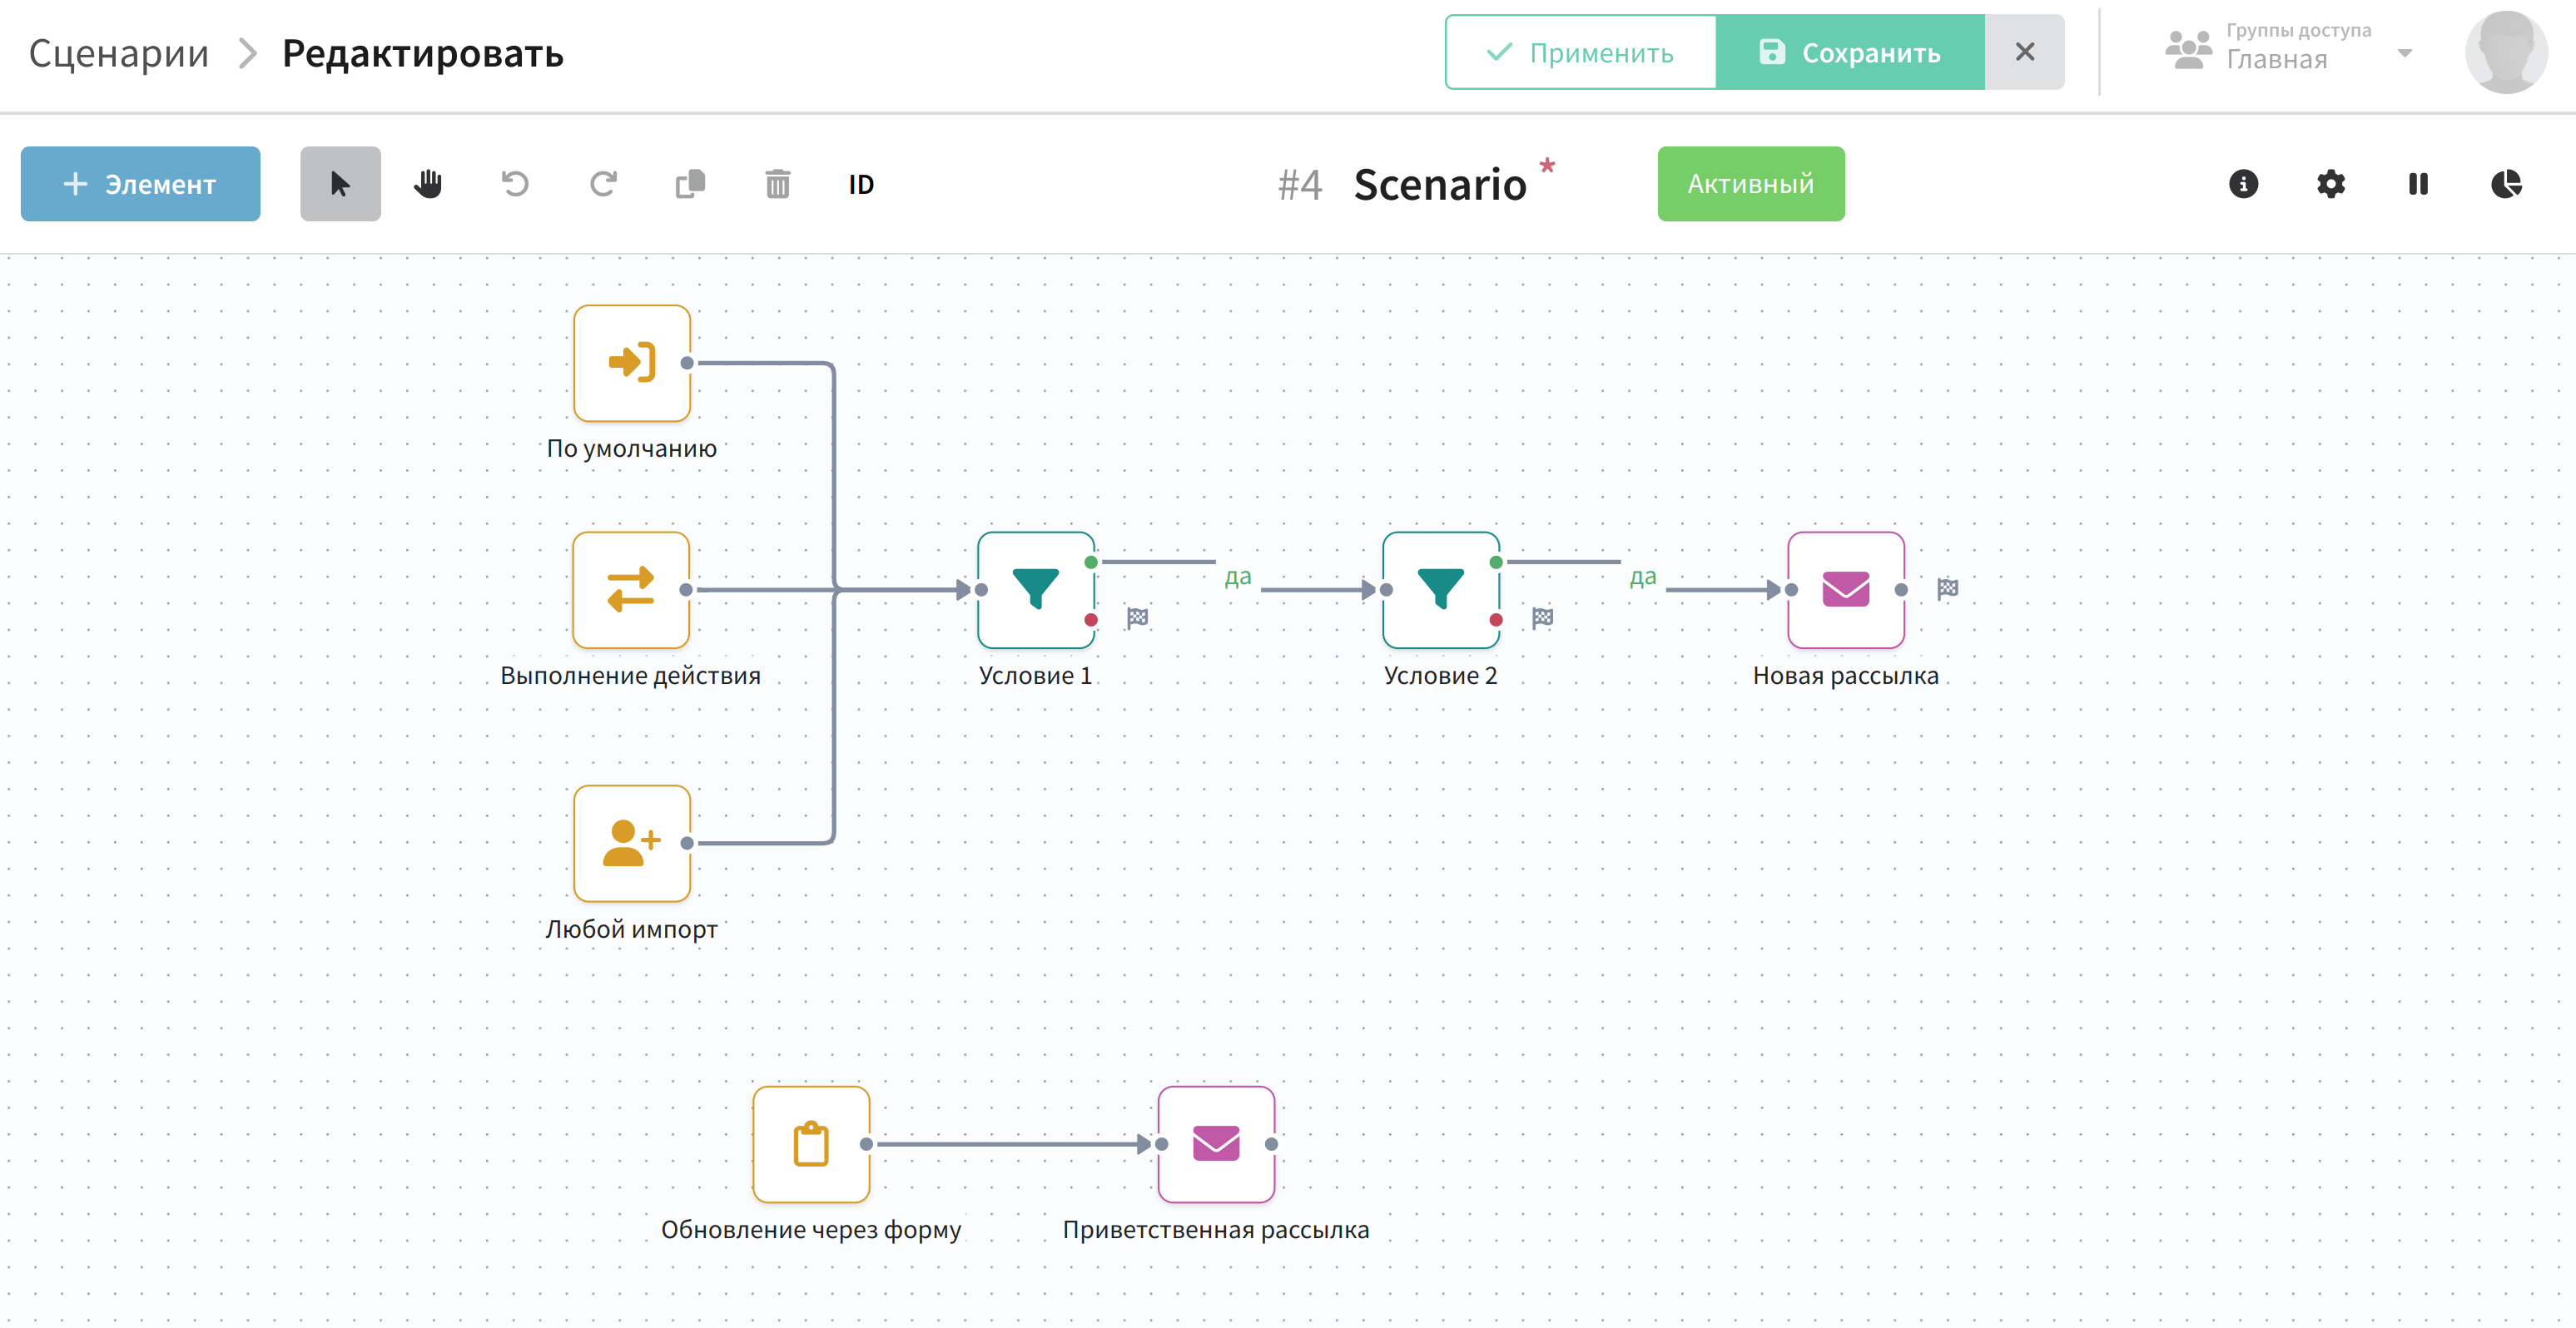The image size is (2576, 1328).
Task: Copy the selected element
Action: [x=690, y=184]
